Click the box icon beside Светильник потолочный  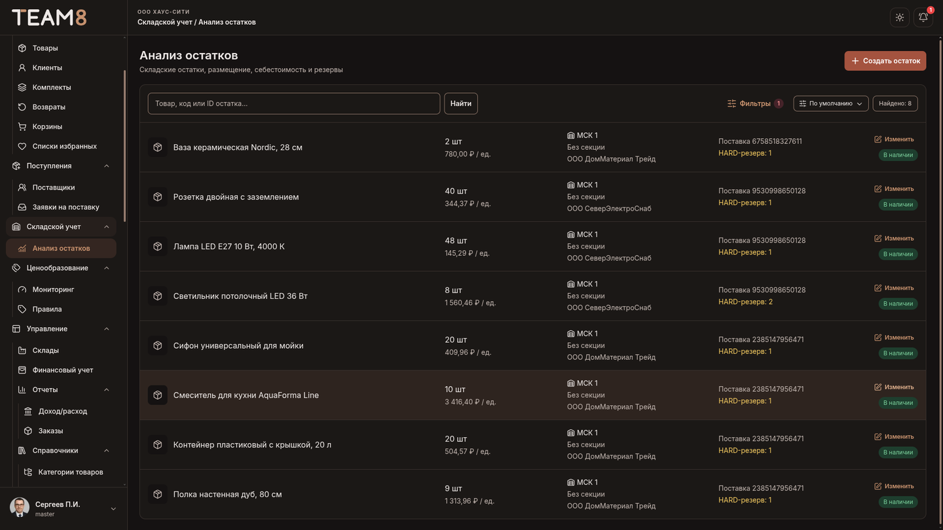158,296
